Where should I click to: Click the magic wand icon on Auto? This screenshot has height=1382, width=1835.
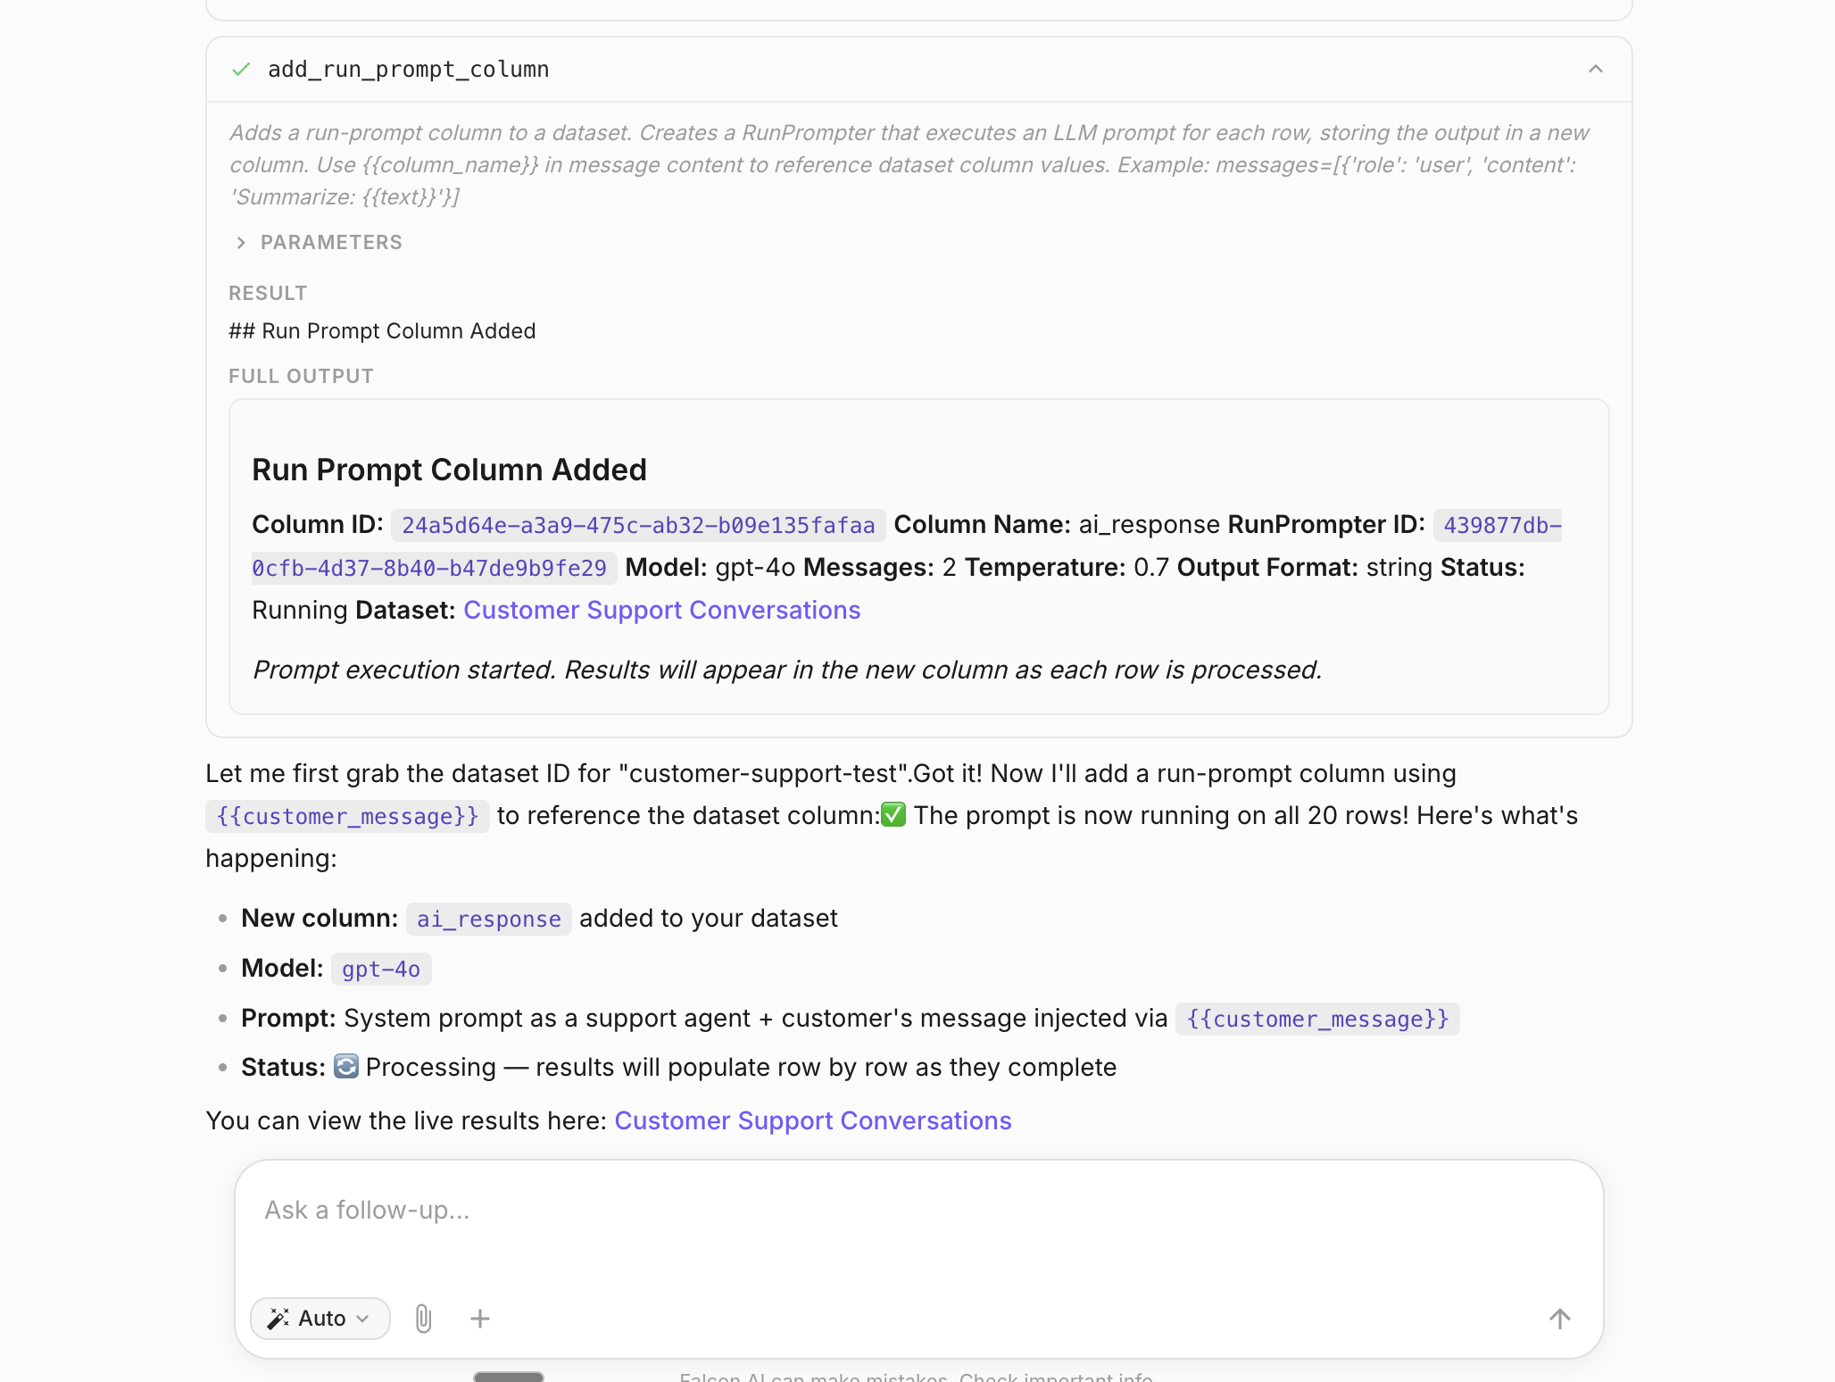pos(278,1319)
